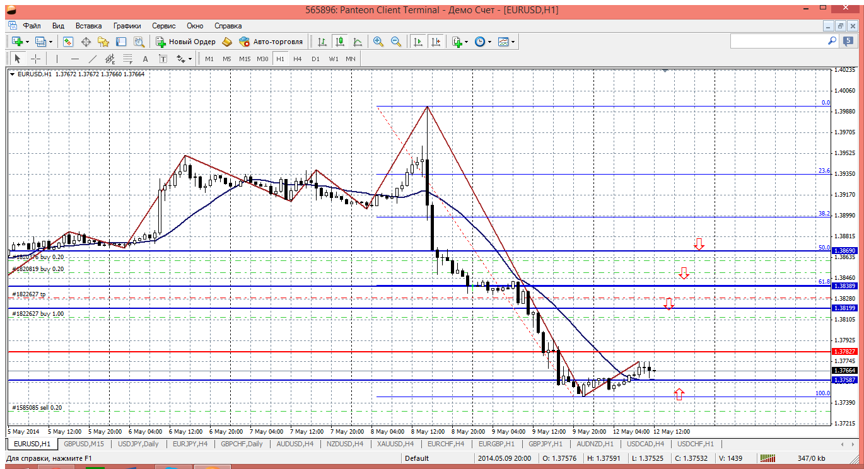Click the search input field

click(x=778, y=41)
